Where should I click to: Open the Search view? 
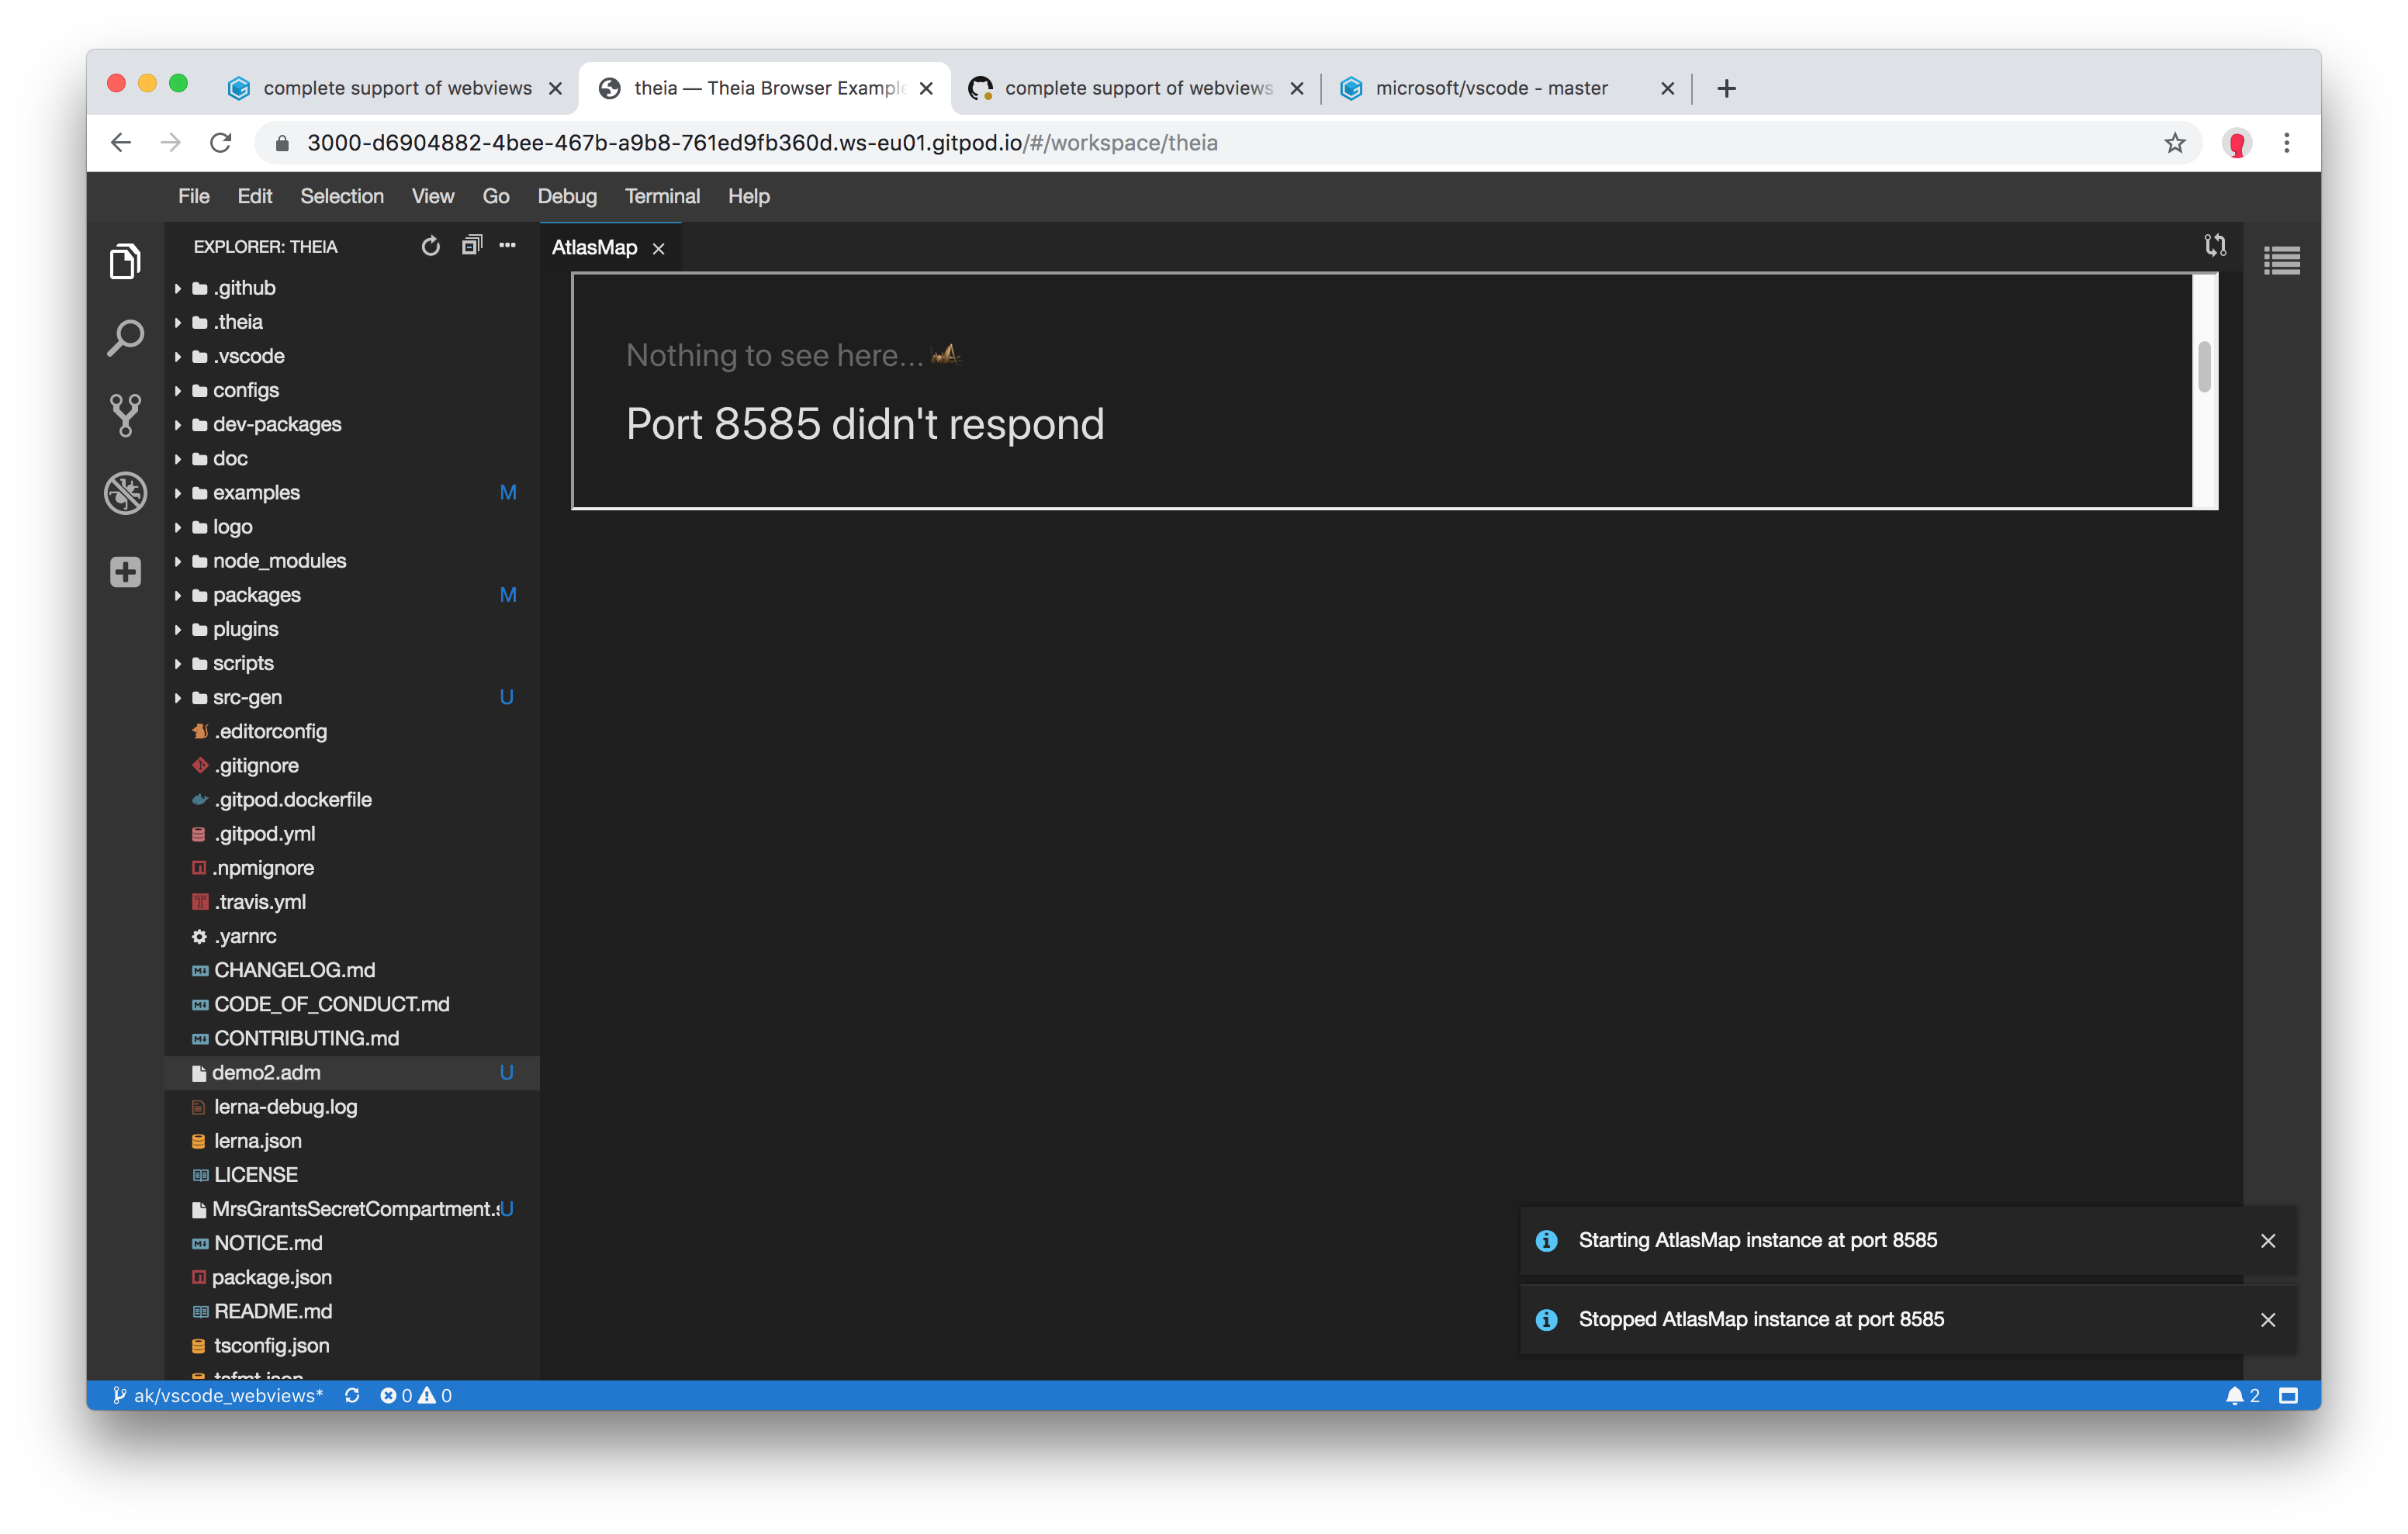click(124, 338)
